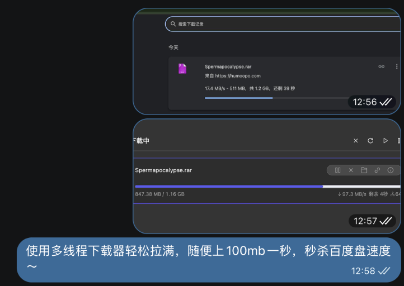Pause the Spermapocalypse.rar task in downloader
404x286 pixels.
point(338,170)
